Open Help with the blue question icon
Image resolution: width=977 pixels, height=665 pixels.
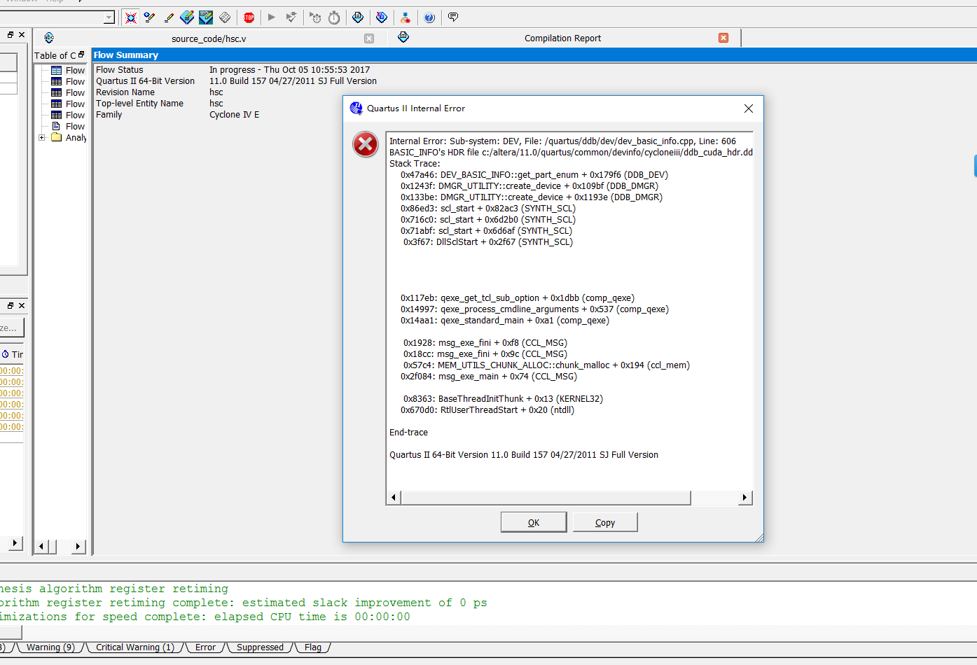tap(429, 17)
